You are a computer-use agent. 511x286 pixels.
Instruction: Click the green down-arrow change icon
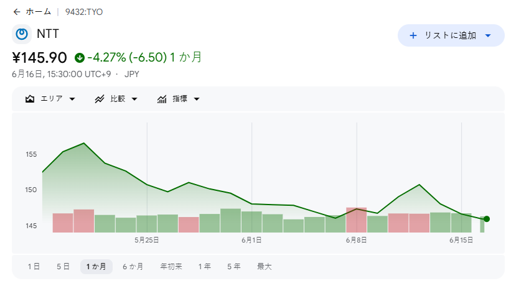click(80, 58)
